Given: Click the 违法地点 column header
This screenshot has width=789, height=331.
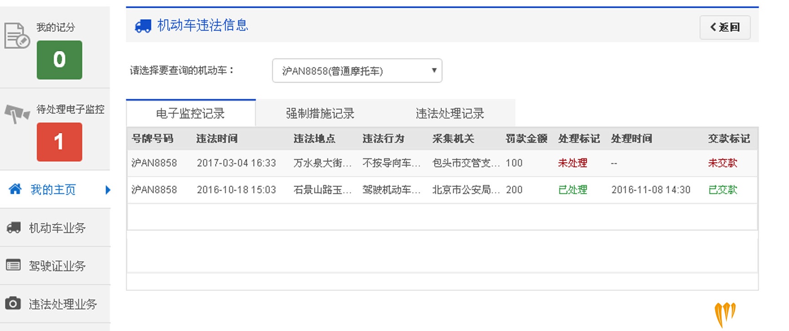Looking at the screenshot, I should (x=314, y=139).
